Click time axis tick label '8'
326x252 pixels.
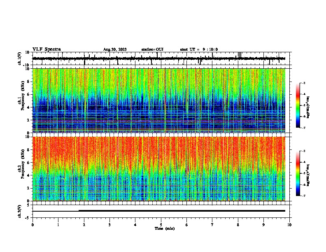(238, 225)
